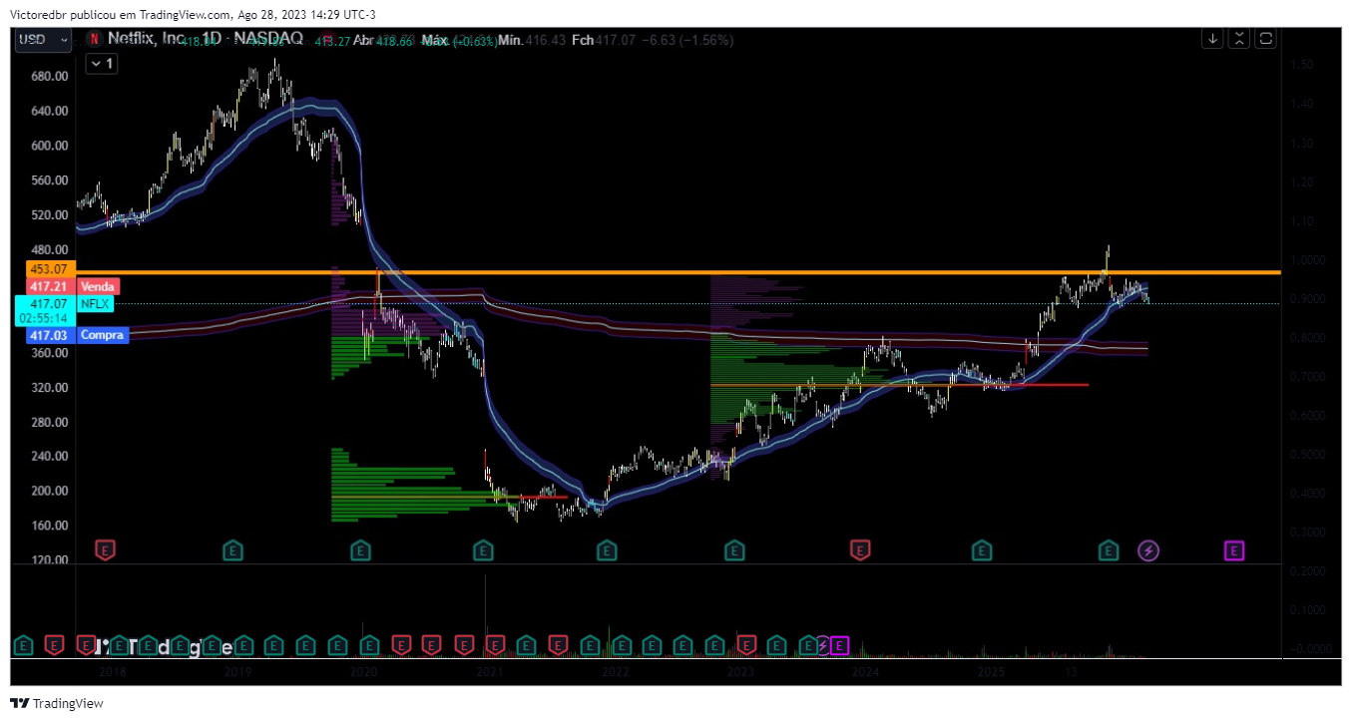Click the leftmost green E marker in the volume pane
Image resolution: width=1352 pixels, height=721 pixels.
22,646
